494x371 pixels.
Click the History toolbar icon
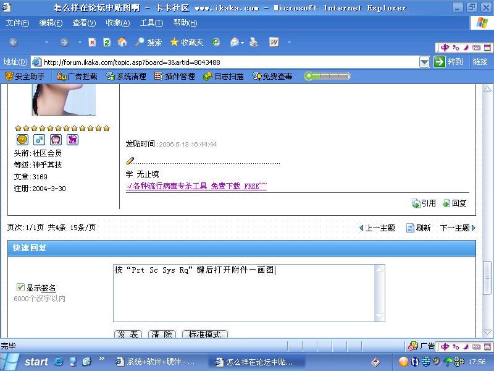click(x=216, y=42)
